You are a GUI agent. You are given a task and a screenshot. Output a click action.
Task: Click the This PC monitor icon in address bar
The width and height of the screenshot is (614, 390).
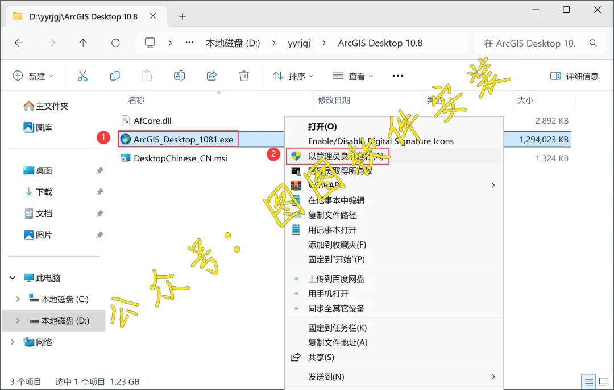tap(150, 43)
